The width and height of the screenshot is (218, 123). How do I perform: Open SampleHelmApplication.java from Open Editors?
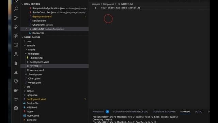click(x=54, y=8)
